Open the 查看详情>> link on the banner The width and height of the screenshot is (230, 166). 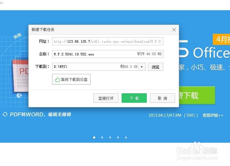point(213,115)
